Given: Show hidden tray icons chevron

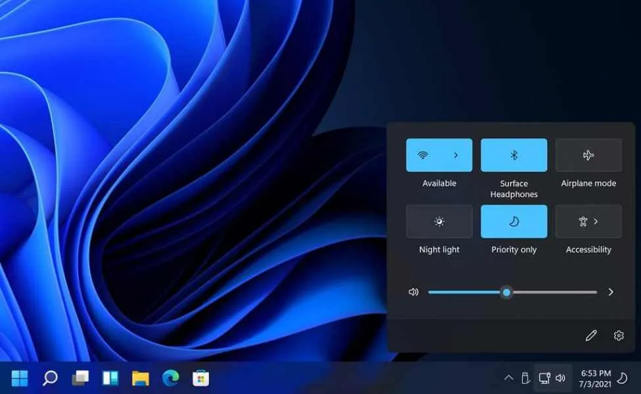Looking at the screenshot, I should point(509,378).
